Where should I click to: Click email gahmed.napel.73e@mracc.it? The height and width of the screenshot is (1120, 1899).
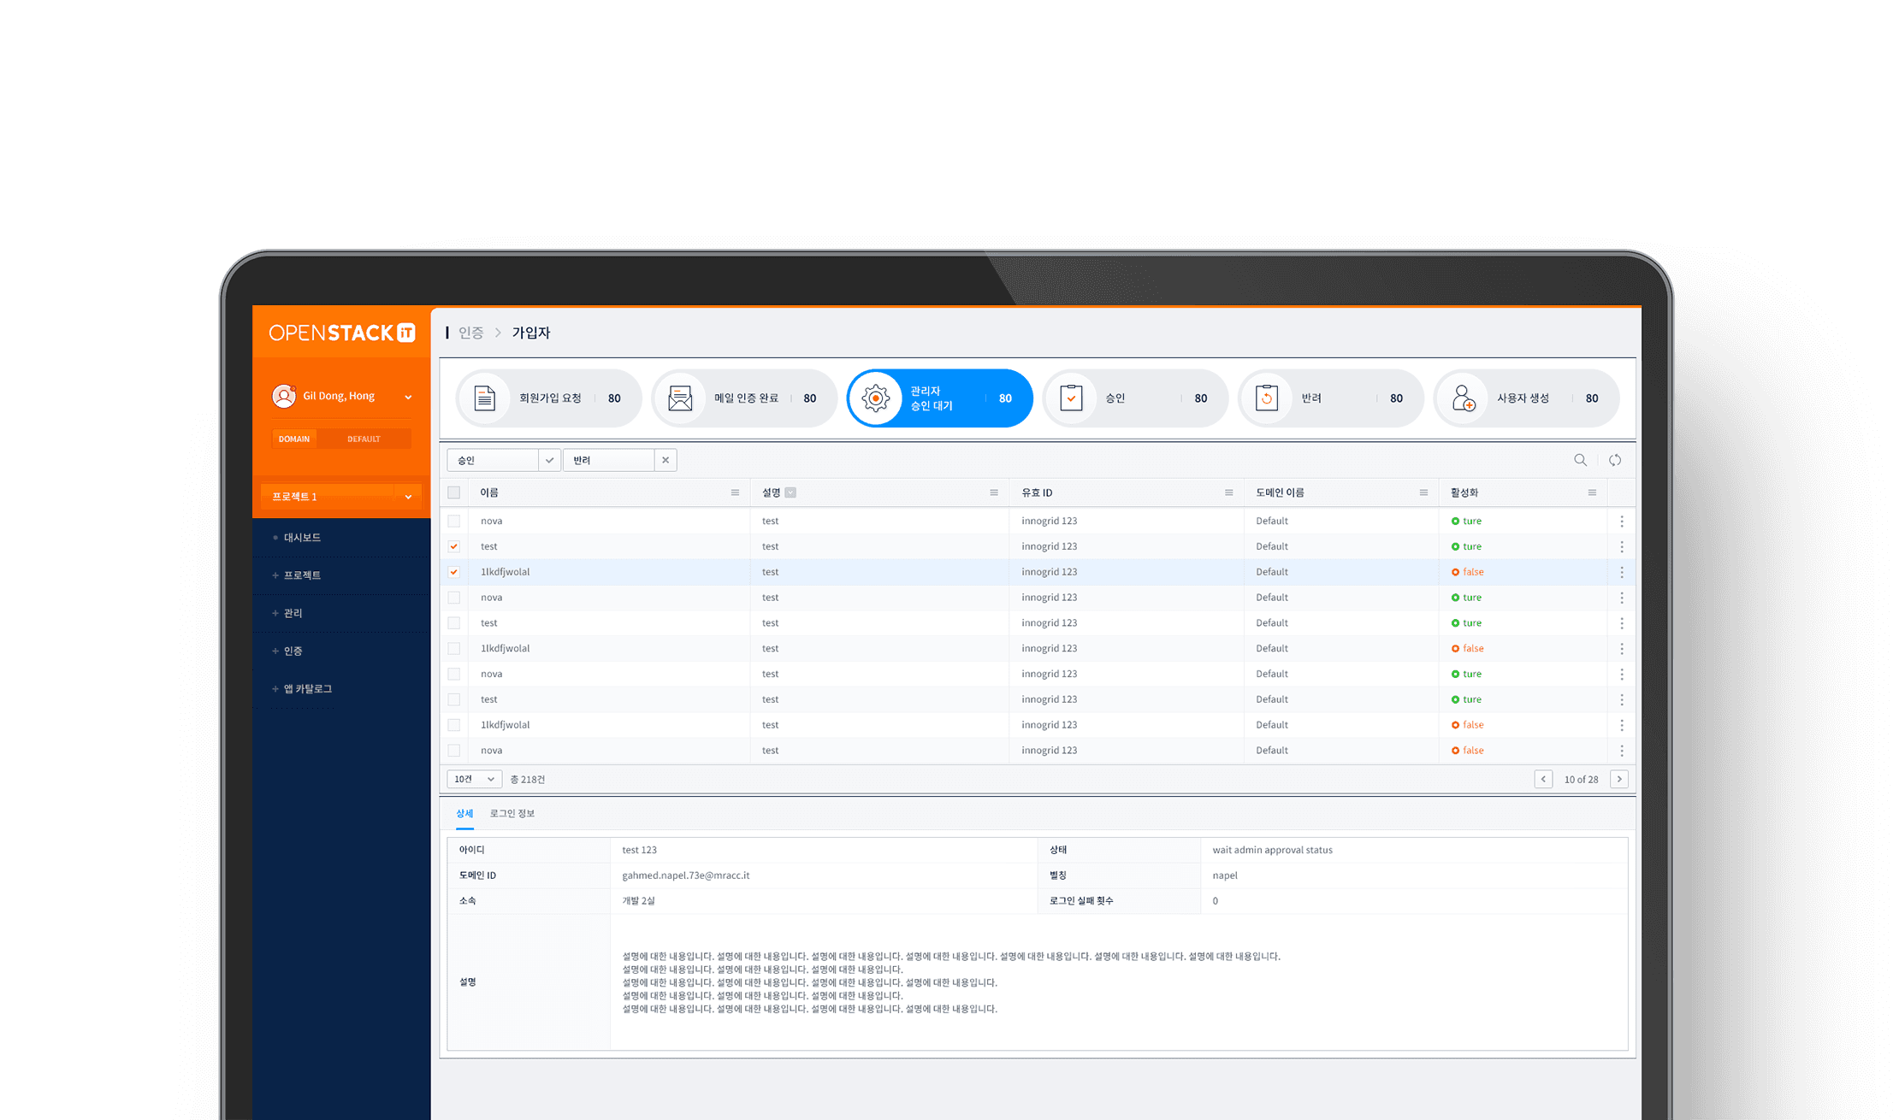point(686,875)
